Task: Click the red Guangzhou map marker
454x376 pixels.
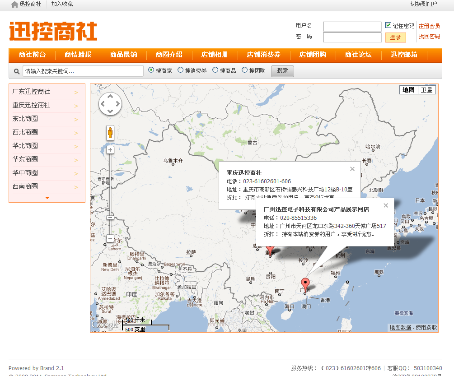Action: [305, 285]
